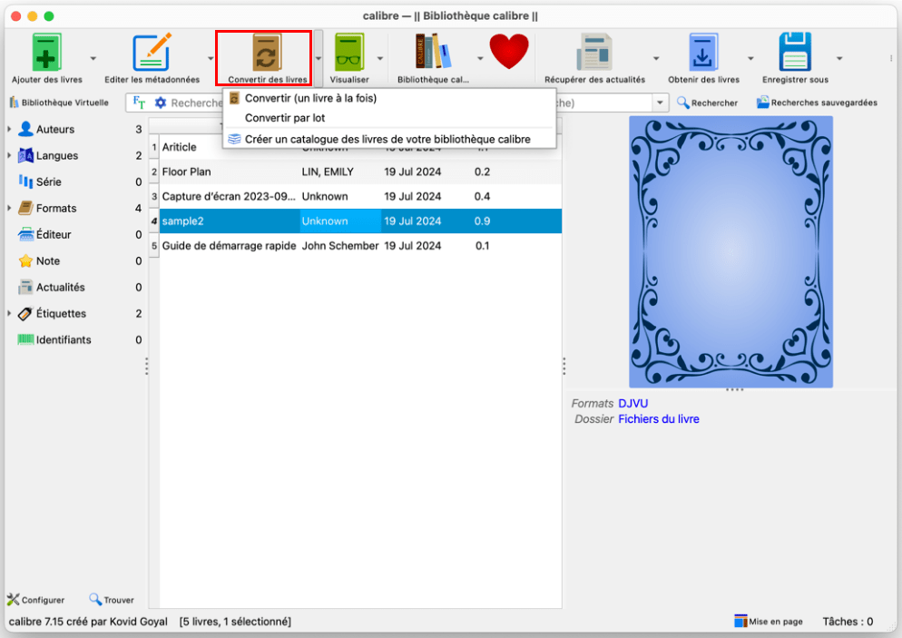Viewport: 902px width, 638px height.
Task: Choose Convertir (un livre à la fois)
Action: [x=389, y=98]
